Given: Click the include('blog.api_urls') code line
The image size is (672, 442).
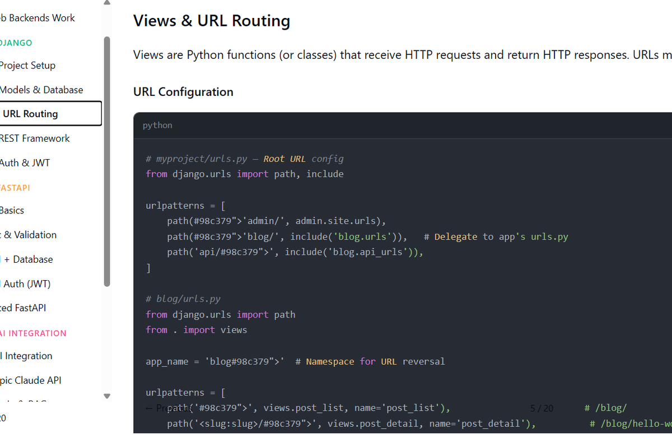Looking at the screenshot, I should [295, 252].
